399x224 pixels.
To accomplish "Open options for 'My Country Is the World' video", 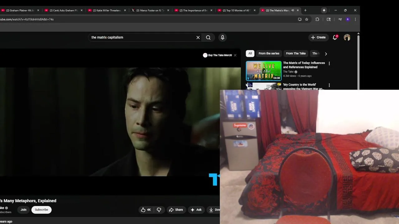I will click(329, 85).
